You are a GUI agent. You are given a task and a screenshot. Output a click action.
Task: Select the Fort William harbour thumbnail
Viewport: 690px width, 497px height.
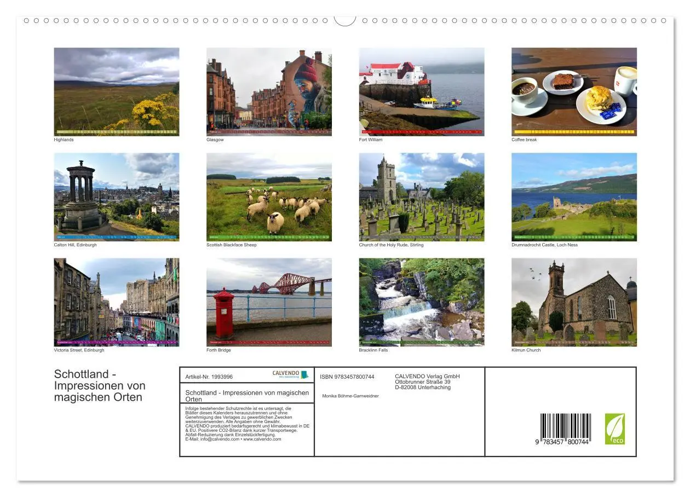coord(422,91)
